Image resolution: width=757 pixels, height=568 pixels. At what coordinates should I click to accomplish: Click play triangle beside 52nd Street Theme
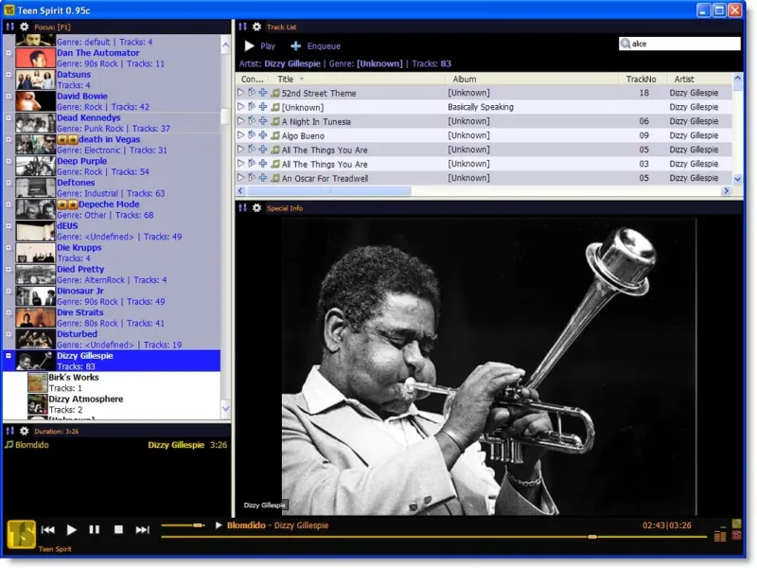click(x=241, y=93)
